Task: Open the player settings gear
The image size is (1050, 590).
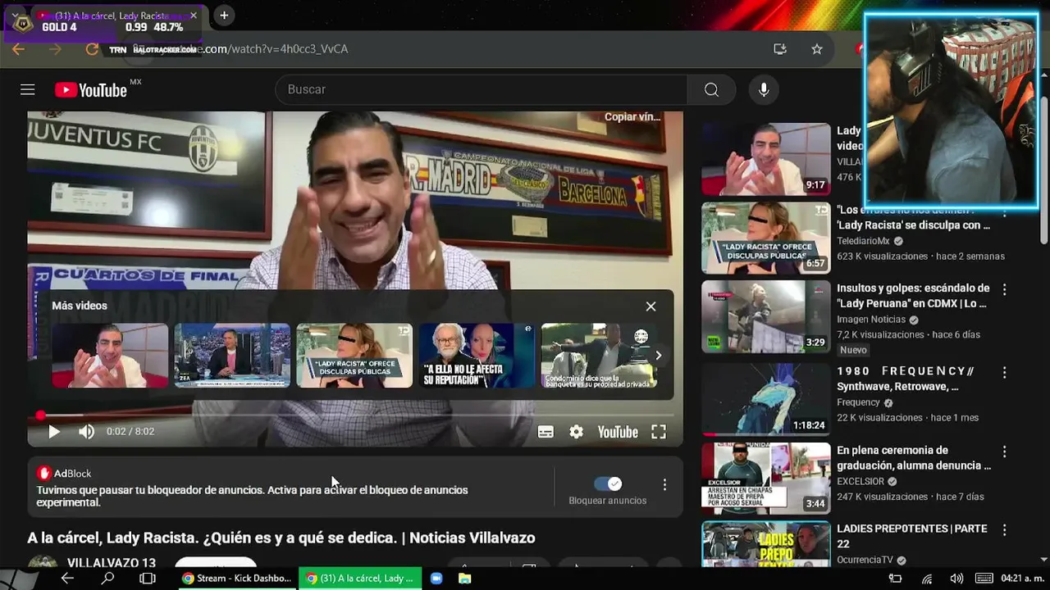Action: [x=577, y=432]
